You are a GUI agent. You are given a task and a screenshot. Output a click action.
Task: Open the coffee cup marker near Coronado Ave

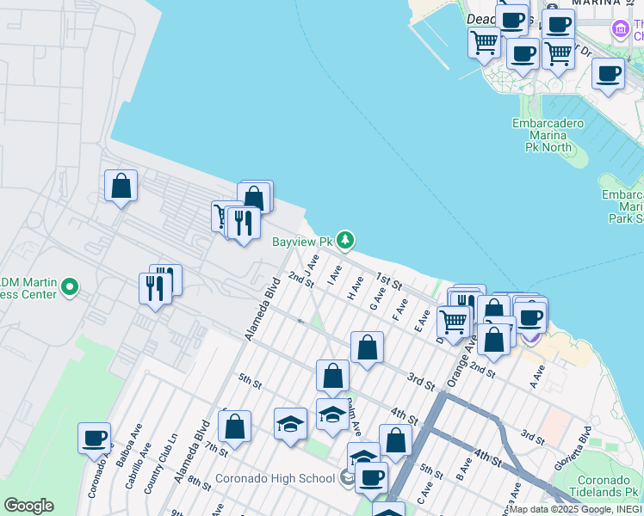pyautogui.click(x=95, y=439)
